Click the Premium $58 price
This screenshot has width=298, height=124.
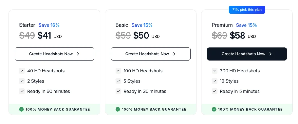click(x=238, y=36)
